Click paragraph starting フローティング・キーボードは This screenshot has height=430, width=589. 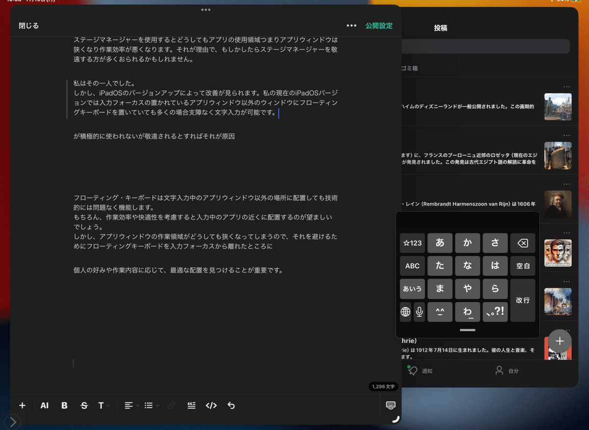[x=206, y=222]
